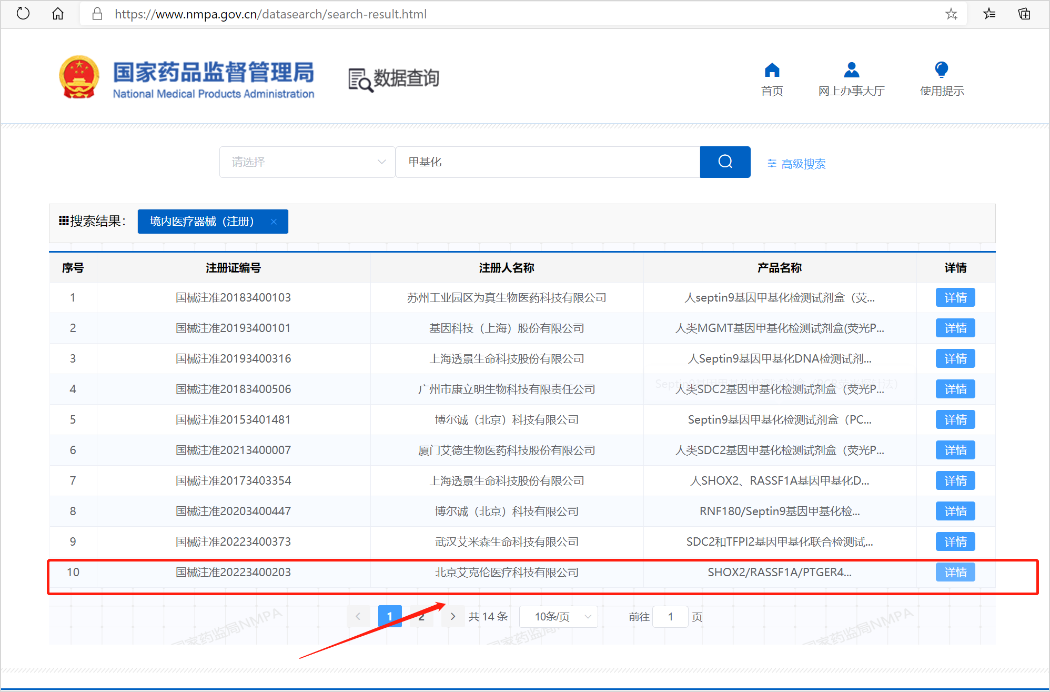This screenshot has height=692, width=1050.
Task: Click the blue magnifier search button
Action: click(x=725, y=162)
